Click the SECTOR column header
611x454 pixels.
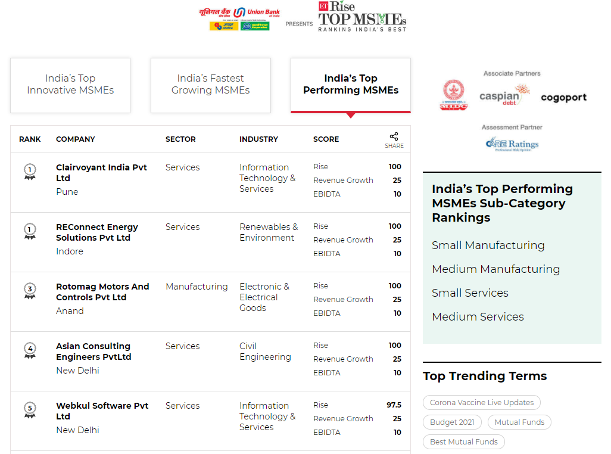point(180,139)
